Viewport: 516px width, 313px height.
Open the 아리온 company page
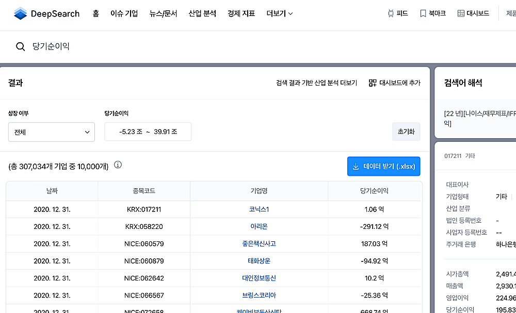259,226
